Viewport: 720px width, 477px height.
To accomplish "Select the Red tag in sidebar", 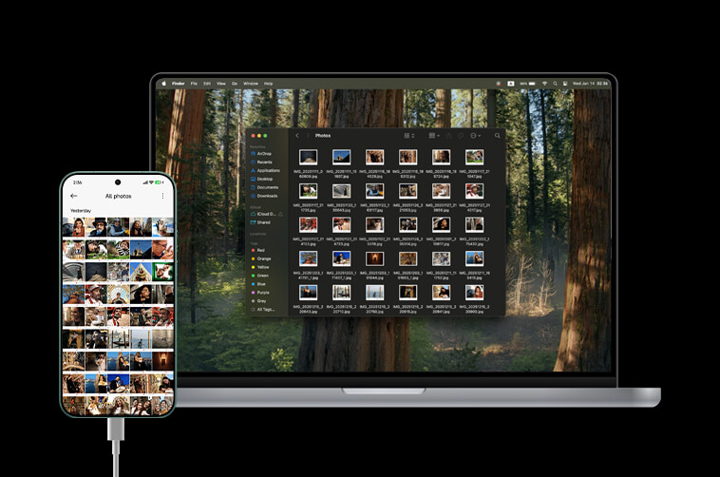I will 260,250.
